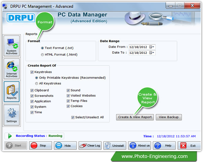Toggle the Application checkbox

(32, 101)
